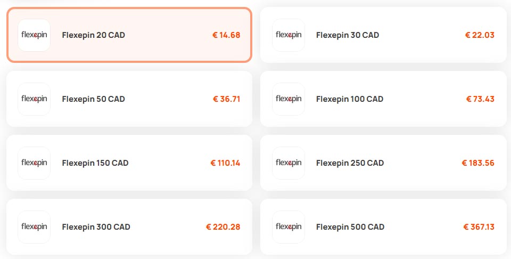Click the flexepin logo beside Flexepin 300 CAD
Image resolution: width=511 pixels, height=259 pixels.
[x=34, y=226]
